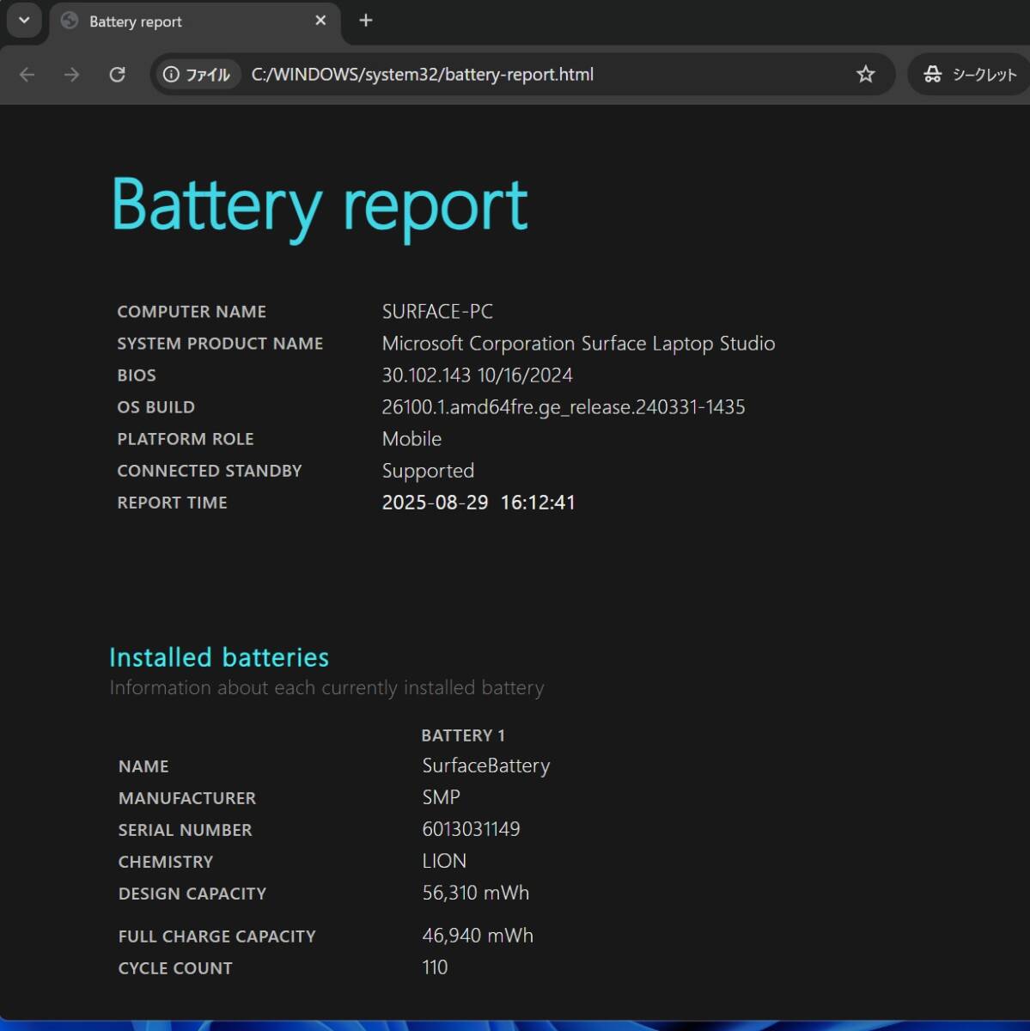1030x1031 pixels.
Task: Focus the address bar URL text
Action: tap(422, 75)
